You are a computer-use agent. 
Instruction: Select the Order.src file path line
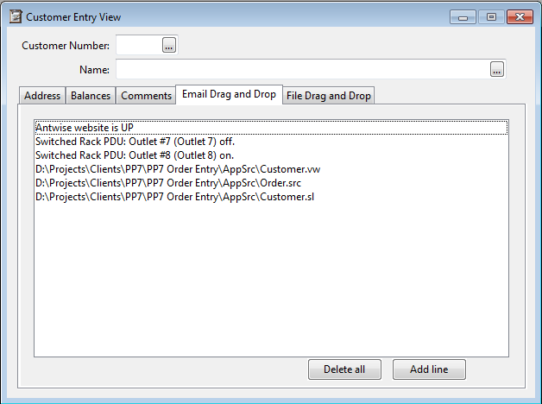tap(271, 183)
